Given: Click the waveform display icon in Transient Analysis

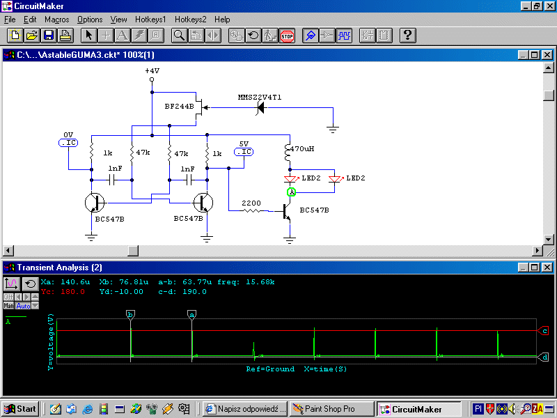Looking at the screenshot, I should 12,284.
